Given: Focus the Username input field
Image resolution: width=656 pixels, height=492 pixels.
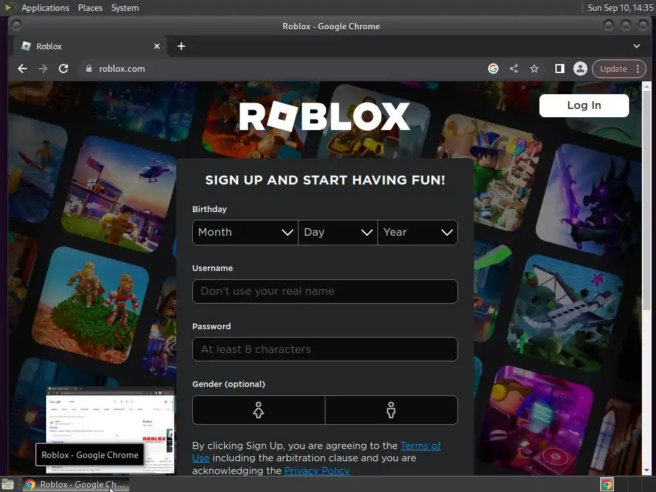Looking at the screenshot, I should pos(325,291).
